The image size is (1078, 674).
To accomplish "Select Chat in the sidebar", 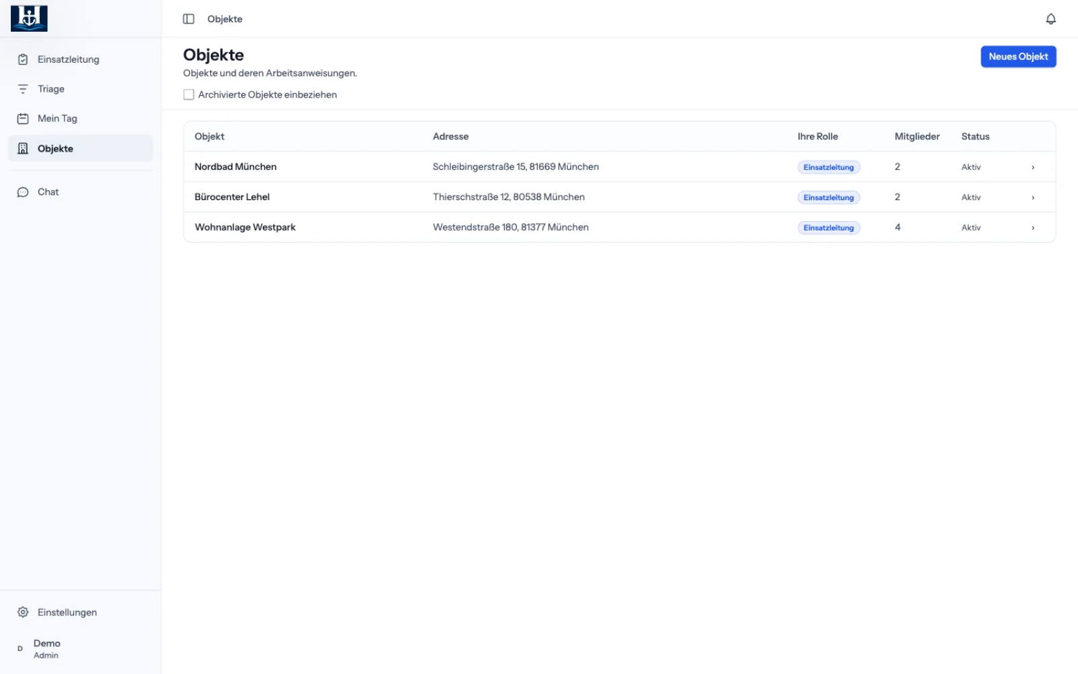I will pos(81,192).
